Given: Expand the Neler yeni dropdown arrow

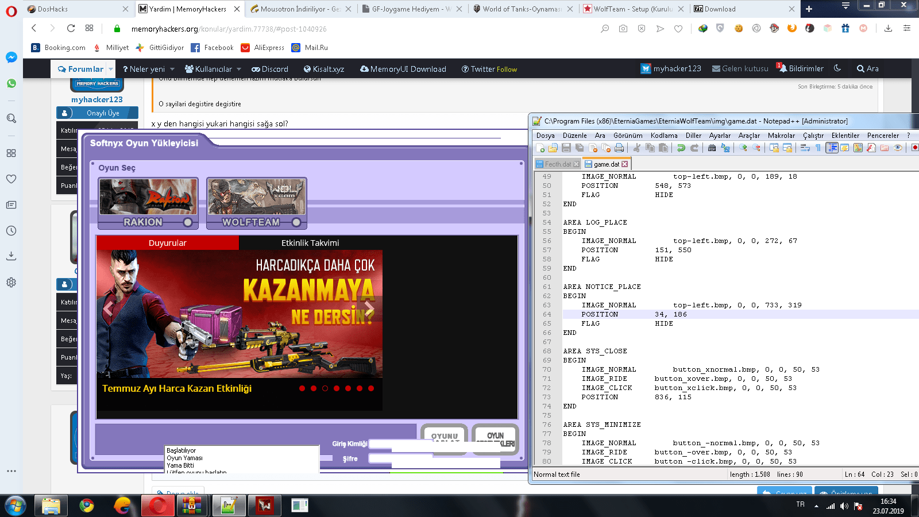Looking at the screenshot, I should click(x=172, y=69).
